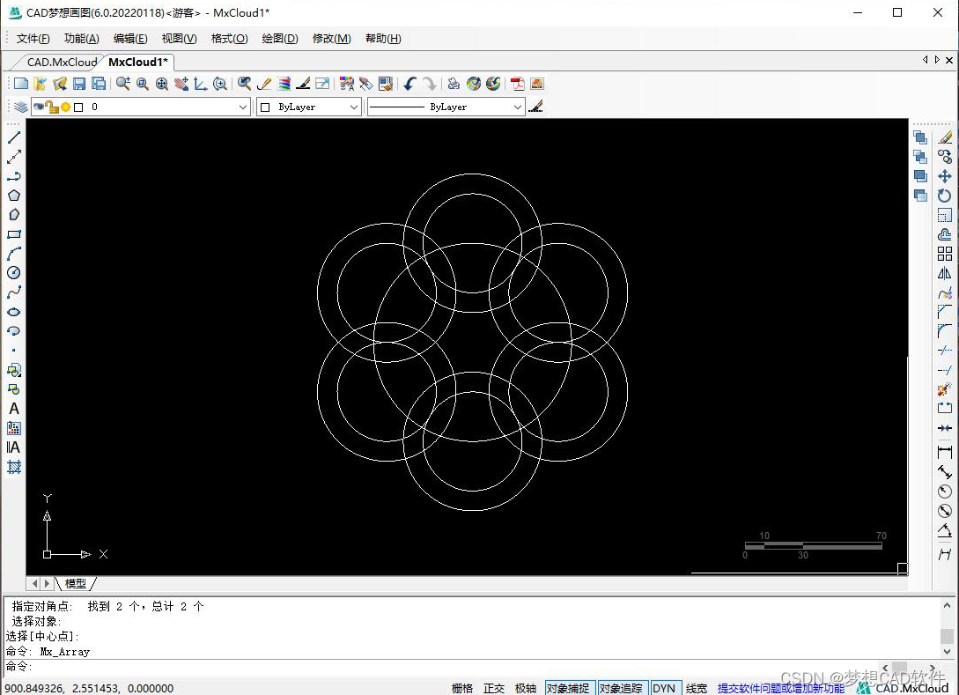Toggle the 线宽 lineweight display
Screen dimensions: 959x695
(x=696, y=688)
